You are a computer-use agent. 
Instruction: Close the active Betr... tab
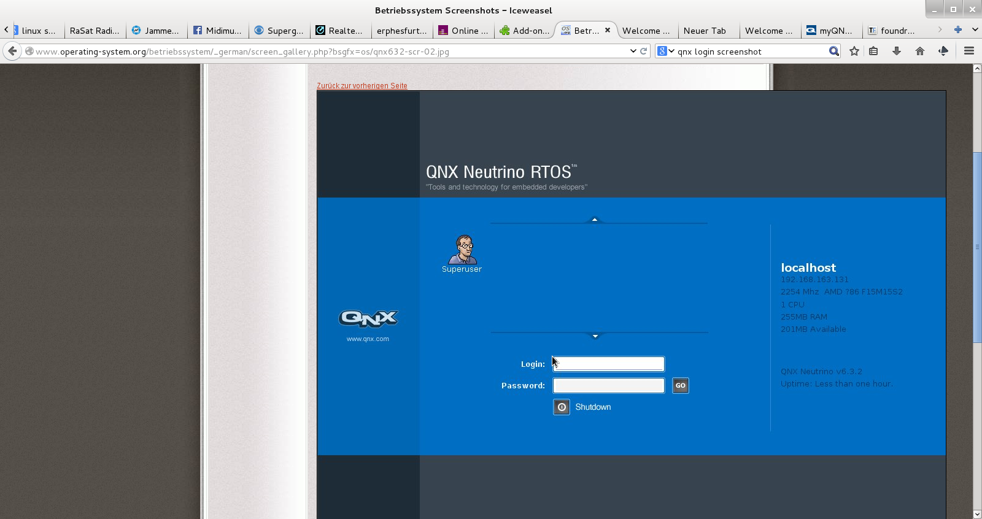coord(608,30)
